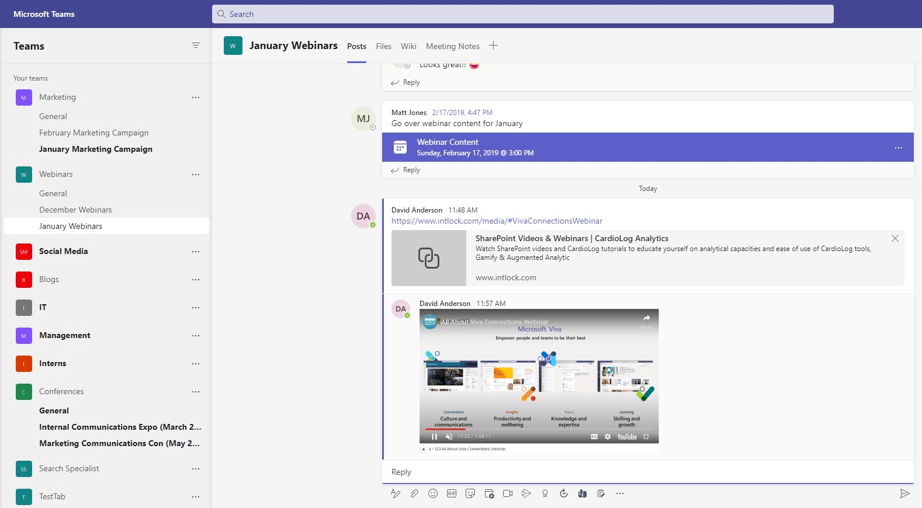This screenshot has height=508, width=922.
Task: Open the Praise badge icon
Action: 545,493
